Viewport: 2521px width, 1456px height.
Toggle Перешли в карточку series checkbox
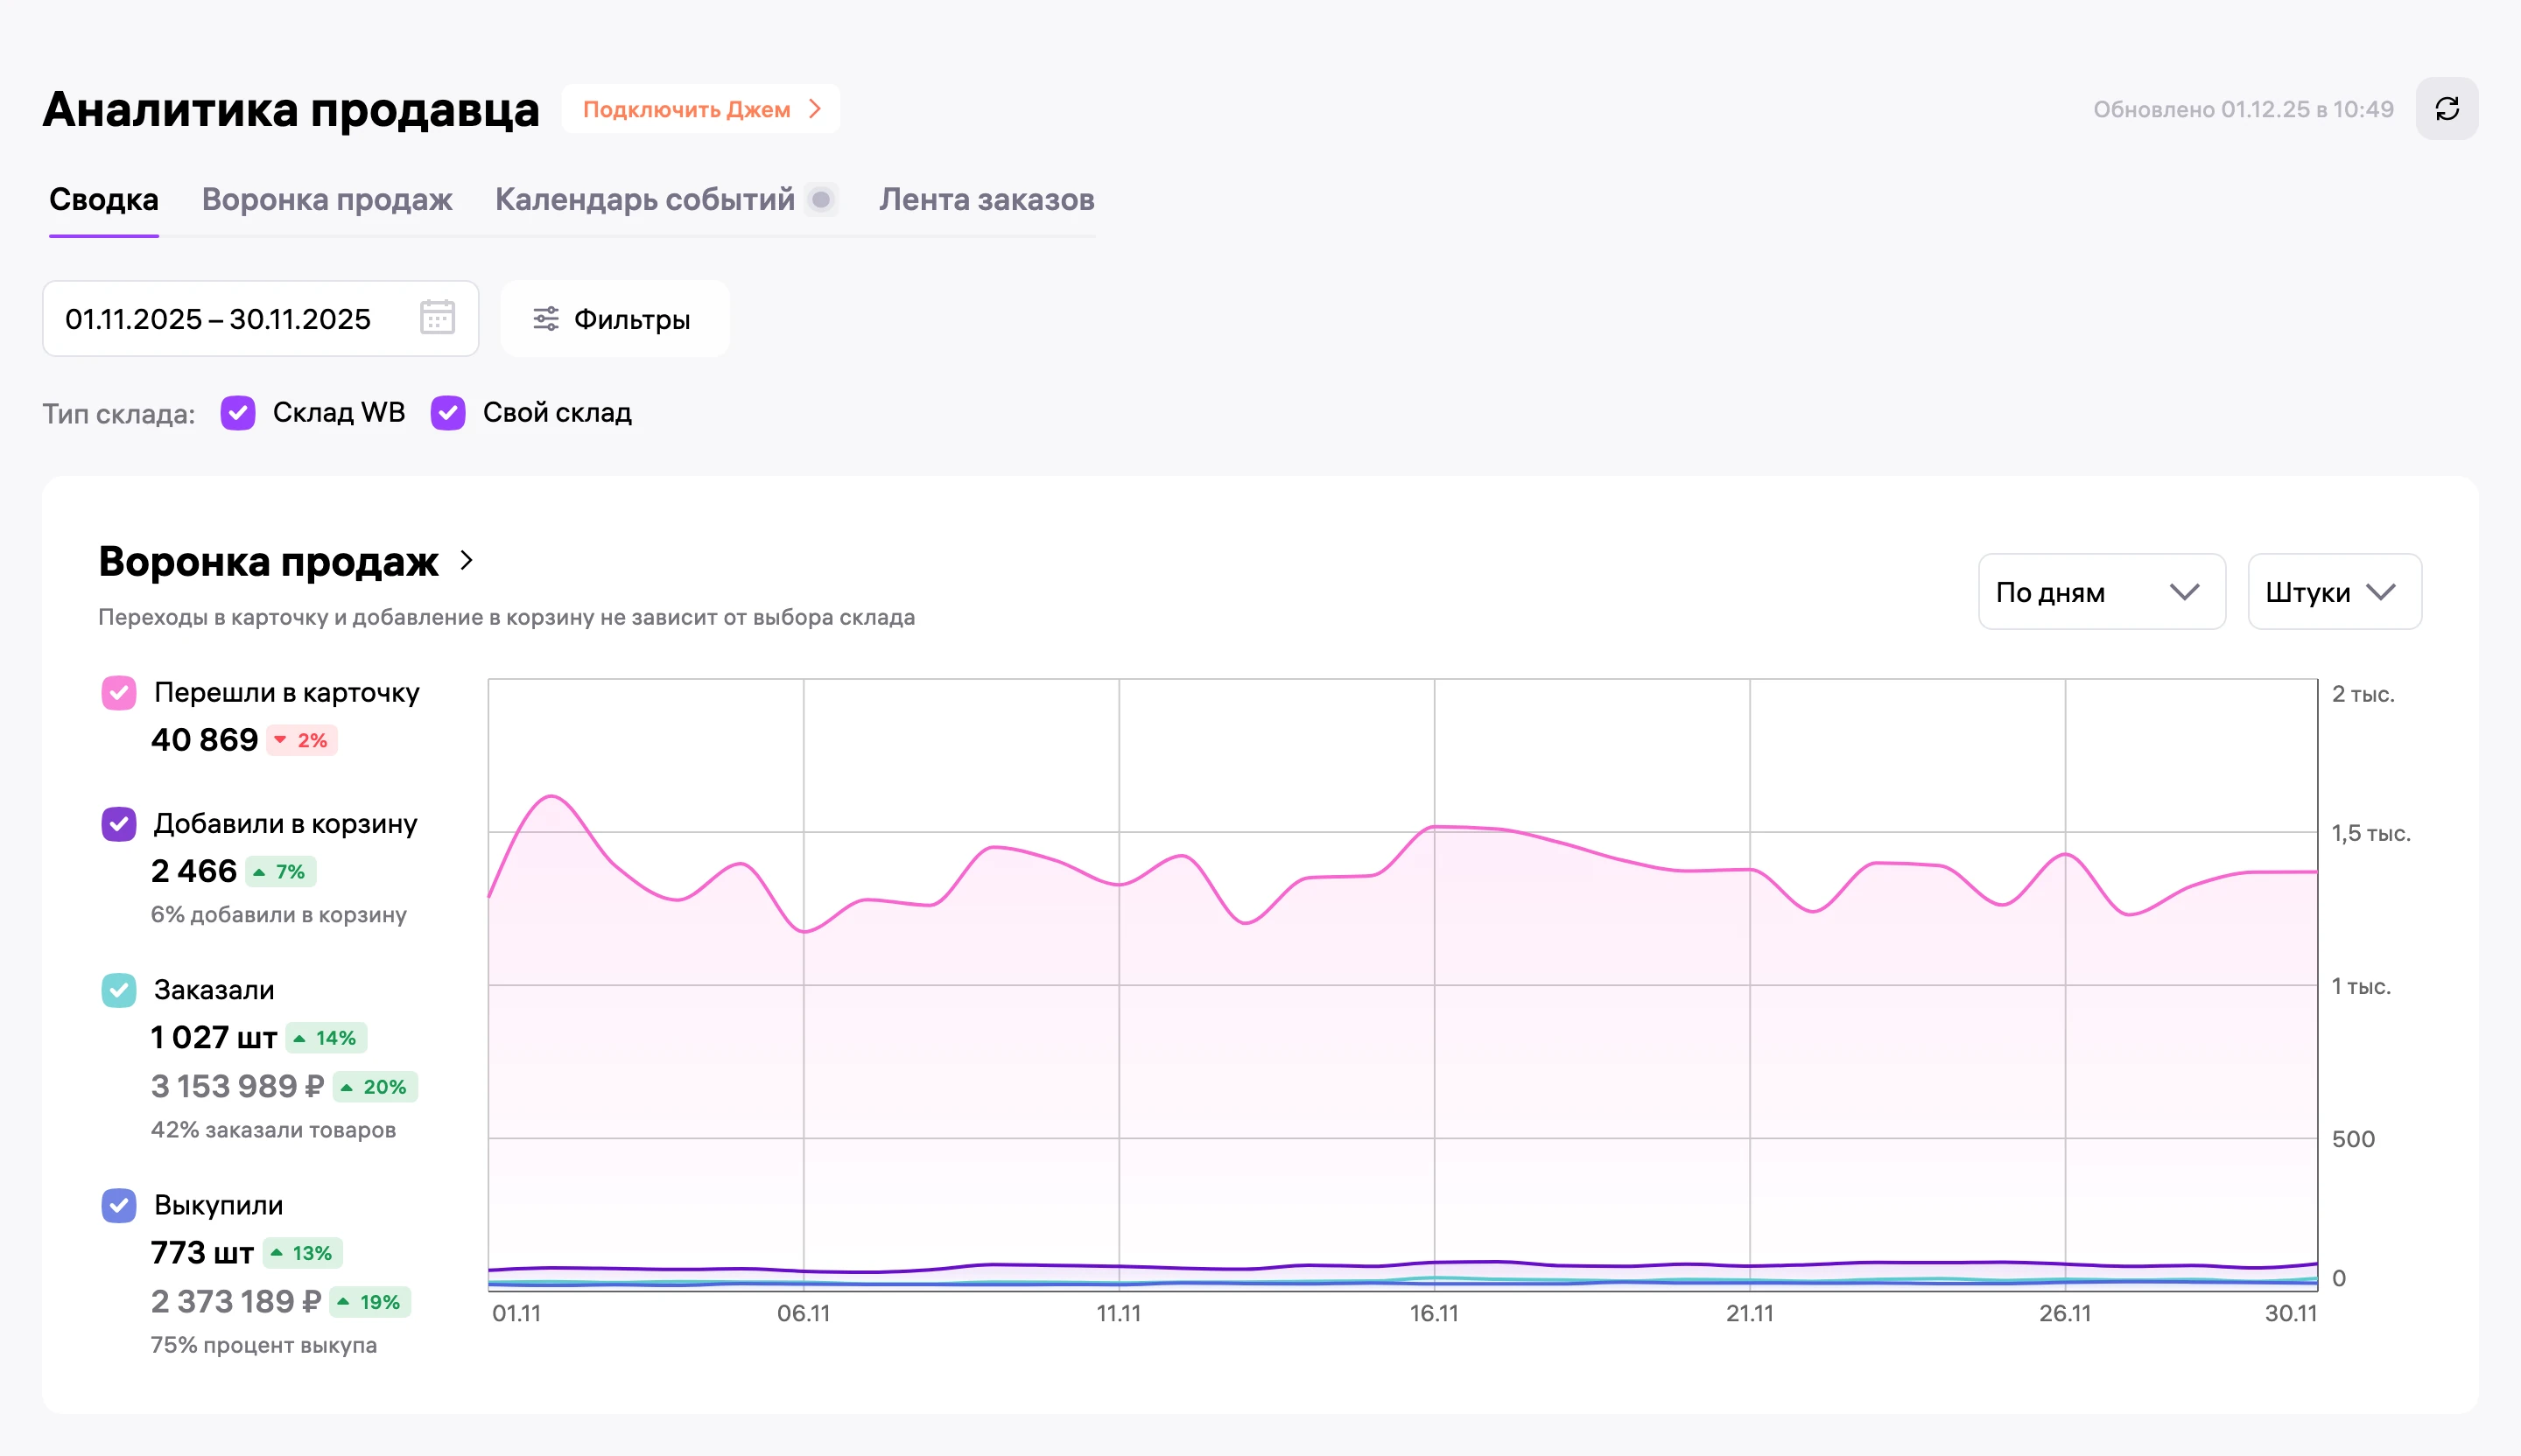[x=119, y=693]
